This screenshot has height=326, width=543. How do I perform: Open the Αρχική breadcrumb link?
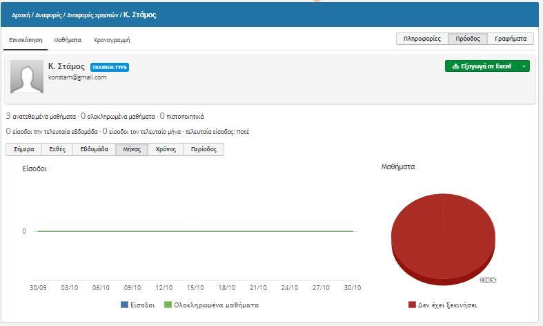(x=21, y=15)
